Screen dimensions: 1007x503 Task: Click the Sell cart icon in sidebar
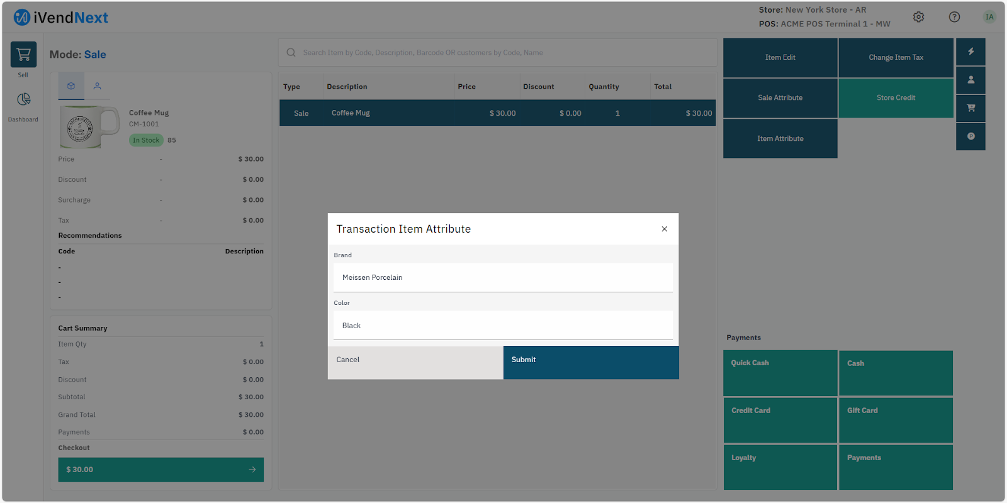click(23, 55)
